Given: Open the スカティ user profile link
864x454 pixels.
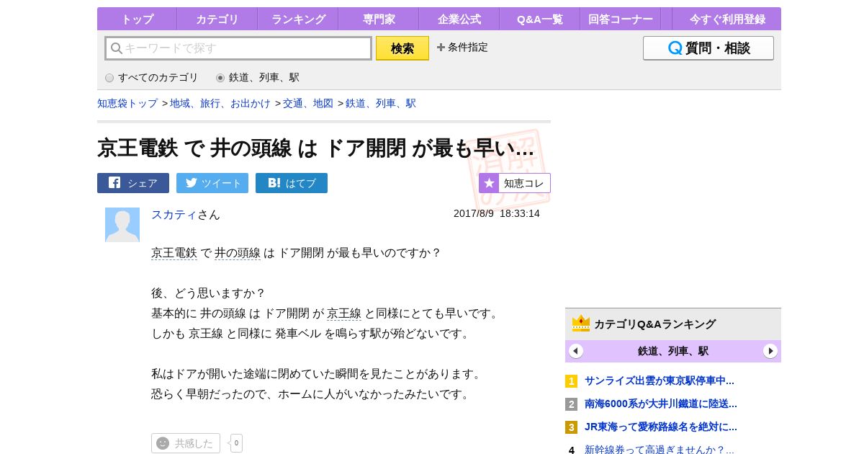Looking at the screenshot, I should pos(174,214).
